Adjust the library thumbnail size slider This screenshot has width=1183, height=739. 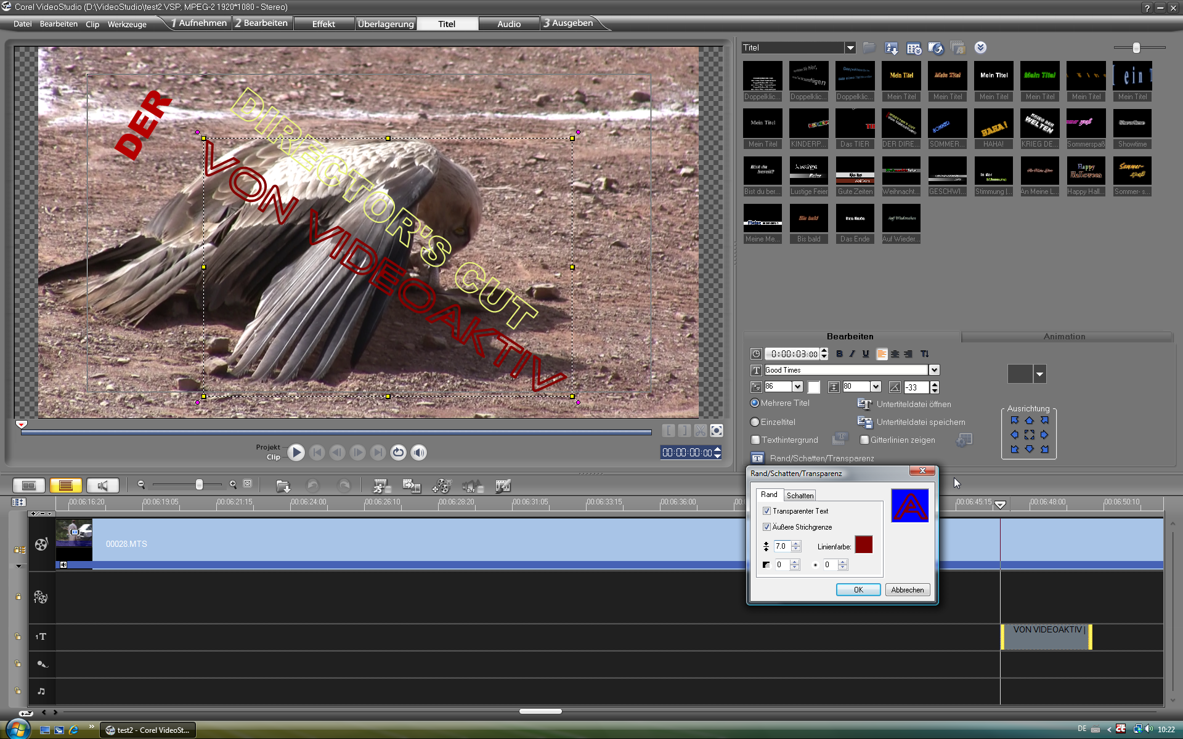[x=1136, y=47]
